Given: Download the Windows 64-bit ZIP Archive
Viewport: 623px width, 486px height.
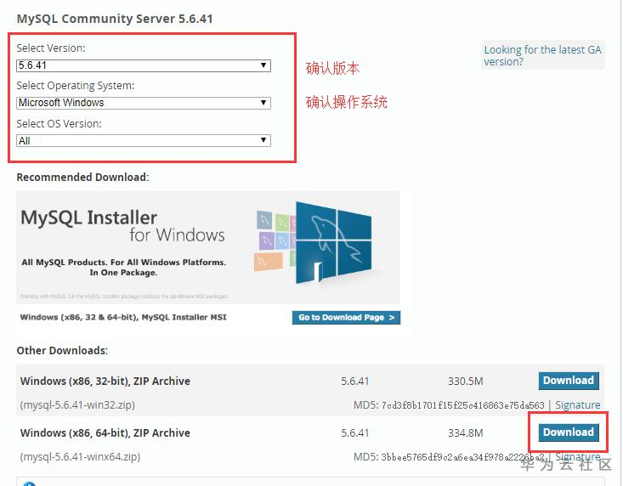Looking at the screenshot, I should (x=569, y=432).
